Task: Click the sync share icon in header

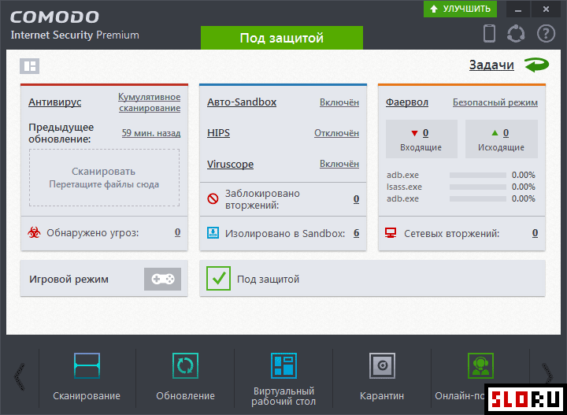Action: tap(516, 34)
